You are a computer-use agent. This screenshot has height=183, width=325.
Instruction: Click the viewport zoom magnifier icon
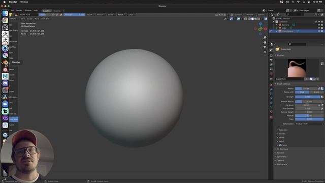pyautogui.click(x=265, y=38)
